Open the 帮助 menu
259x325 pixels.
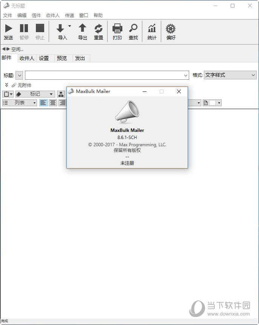pyautogui.click(x=98, y=15)
